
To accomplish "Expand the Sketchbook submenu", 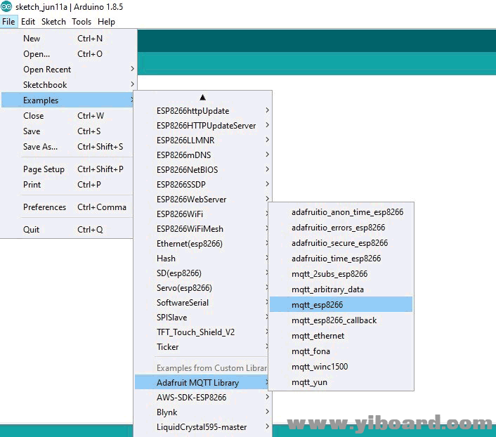I will click(68, 85).
